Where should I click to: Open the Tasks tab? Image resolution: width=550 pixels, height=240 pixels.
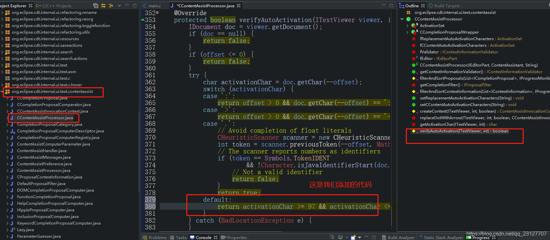point(178,237)
